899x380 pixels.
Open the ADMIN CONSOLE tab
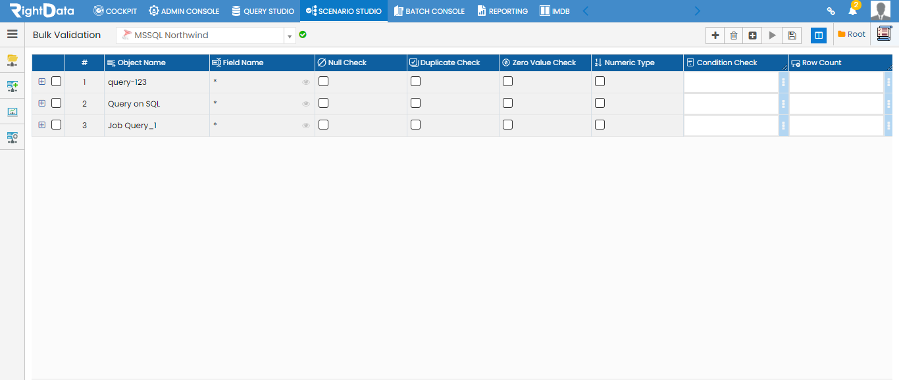pyautogui.click(x=184, y=11)
